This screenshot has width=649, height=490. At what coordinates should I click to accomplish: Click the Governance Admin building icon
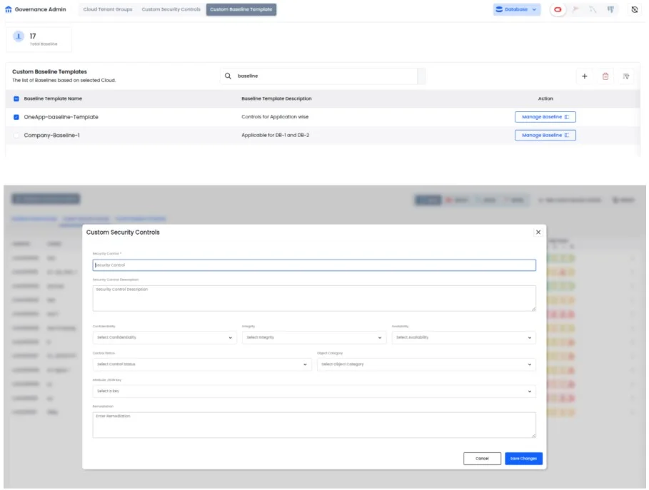pos(9,10)
